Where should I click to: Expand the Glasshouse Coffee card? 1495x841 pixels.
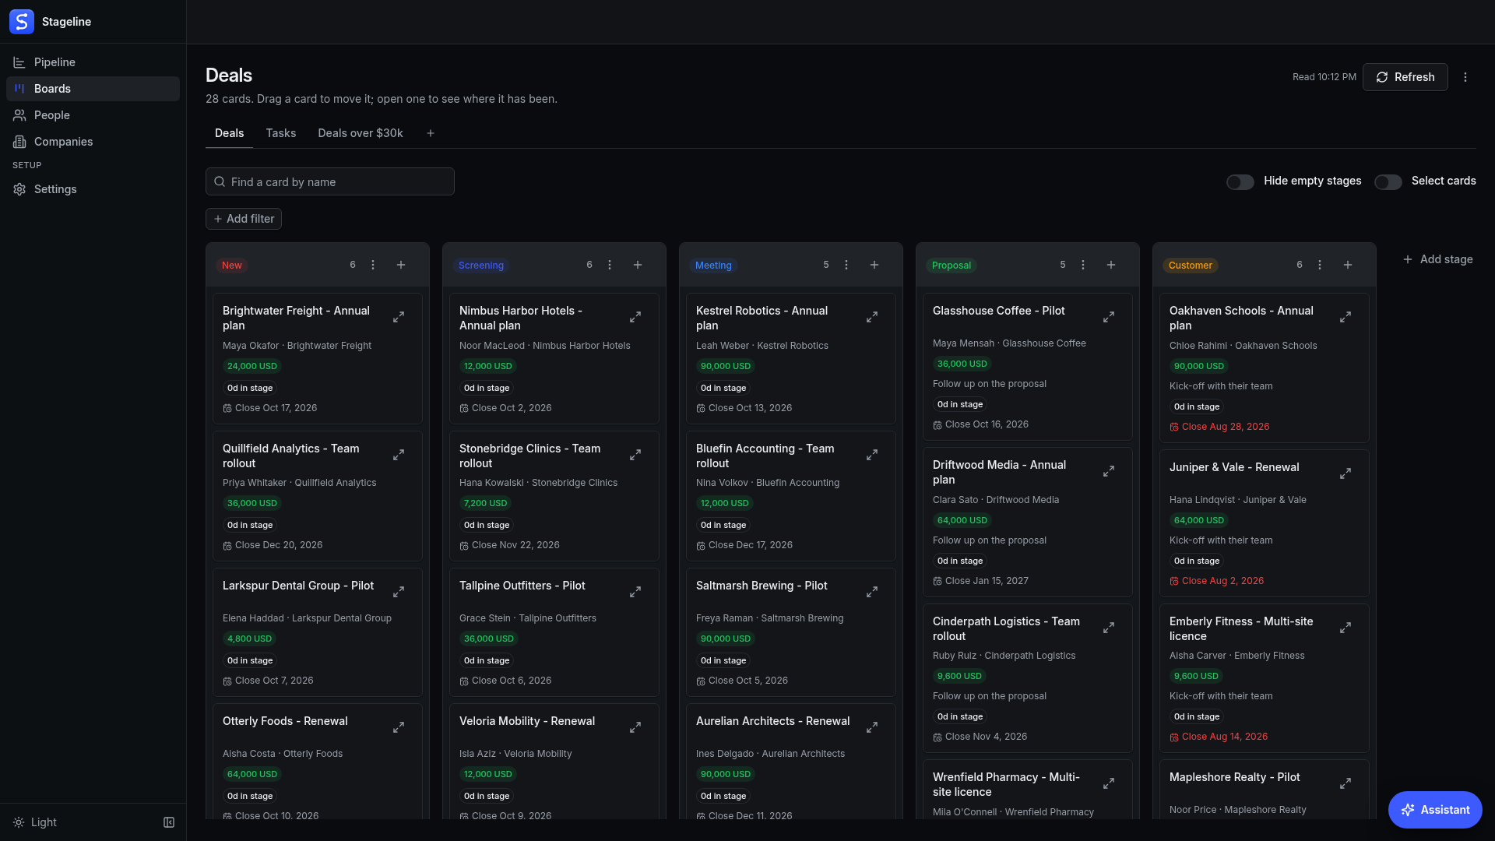(1109, 317)
